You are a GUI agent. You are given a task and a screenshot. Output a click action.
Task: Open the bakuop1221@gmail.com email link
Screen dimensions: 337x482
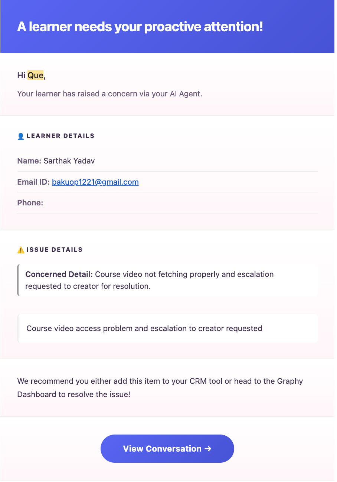tap(95, 182)
